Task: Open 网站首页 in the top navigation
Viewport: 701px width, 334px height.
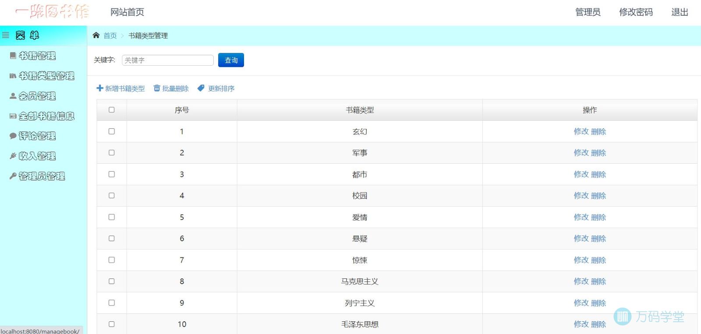Action: point(127,12)
